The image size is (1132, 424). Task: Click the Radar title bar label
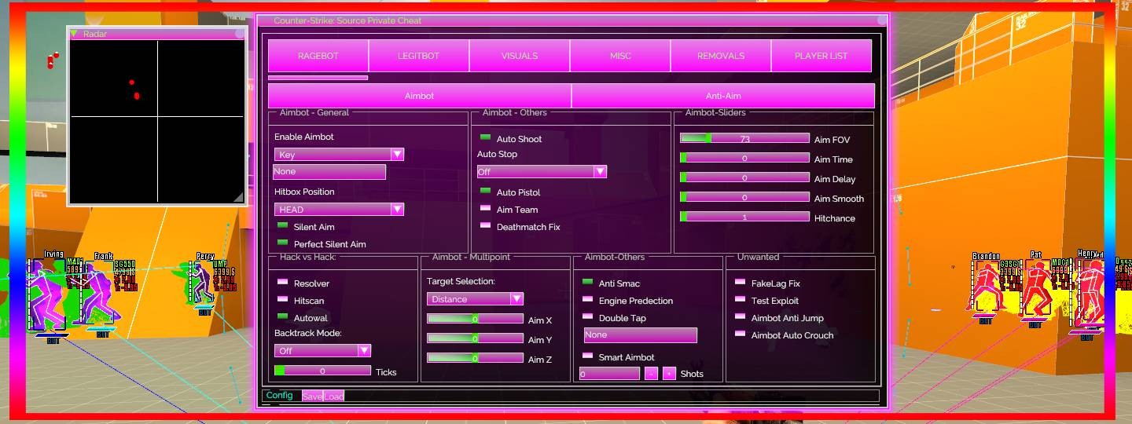94,34
